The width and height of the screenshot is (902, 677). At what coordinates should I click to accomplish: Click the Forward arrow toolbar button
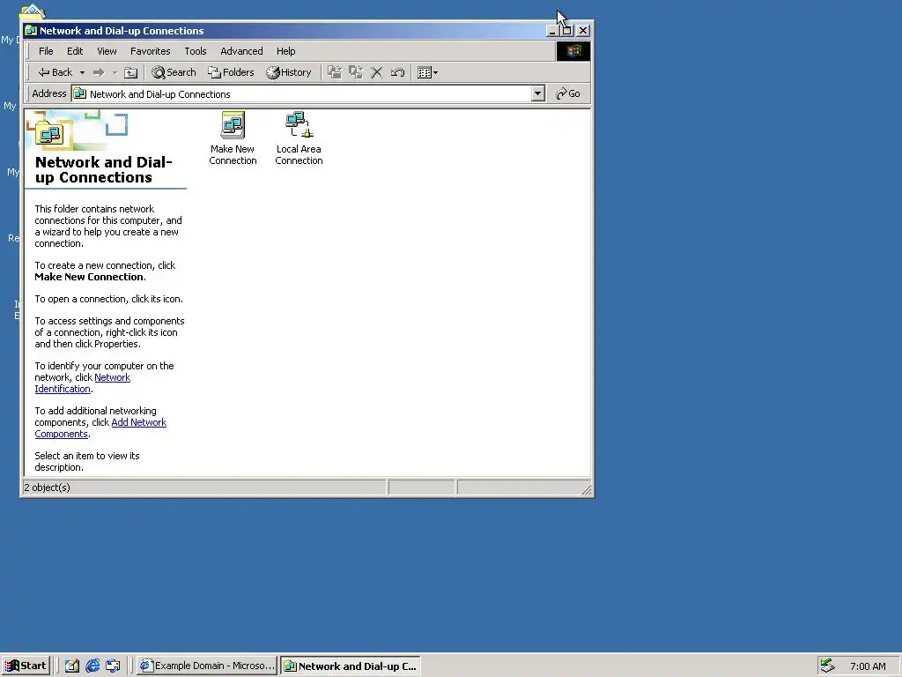click(x=99, y=72)
